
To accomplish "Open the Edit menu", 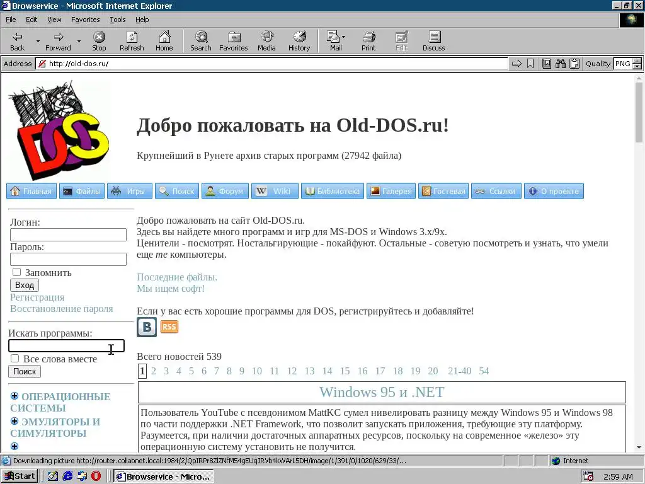I will (31, 20).
